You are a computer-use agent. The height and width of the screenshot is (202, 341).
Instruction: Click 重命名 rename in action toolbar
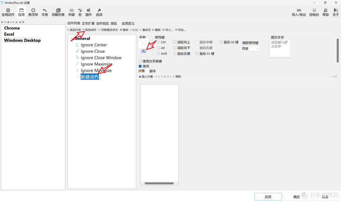pos(145,30)
